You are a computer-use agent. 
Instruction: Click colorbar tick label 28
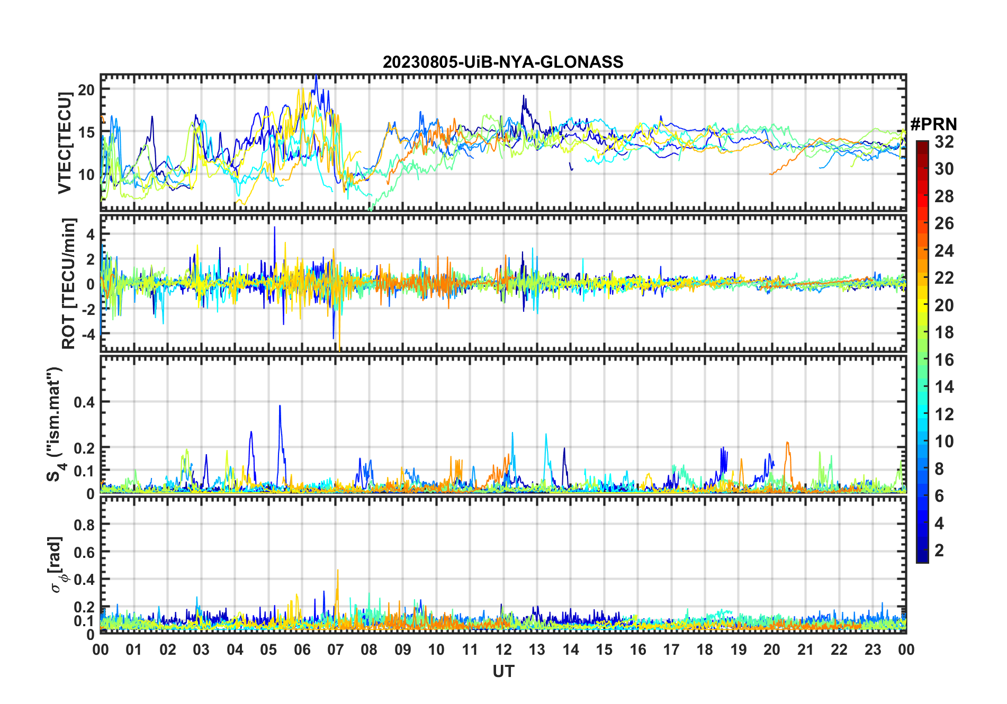coord(944,196)
